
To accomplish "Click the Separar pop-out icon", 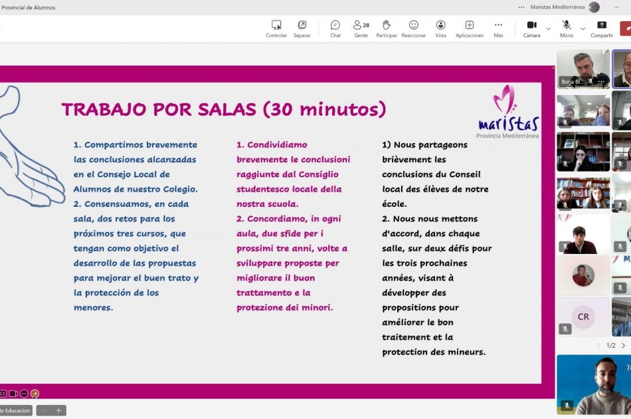I will point(302,28).
